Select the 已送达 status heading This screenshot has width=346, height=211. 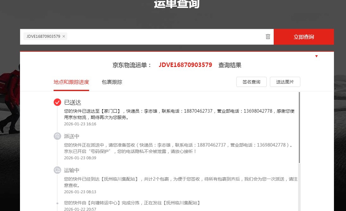coord(73,102)
